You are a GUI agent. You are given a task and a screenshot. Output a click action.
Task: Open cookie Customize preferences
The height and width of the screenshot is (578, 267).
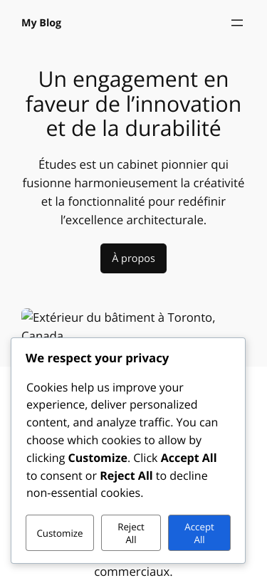[60, 533]
